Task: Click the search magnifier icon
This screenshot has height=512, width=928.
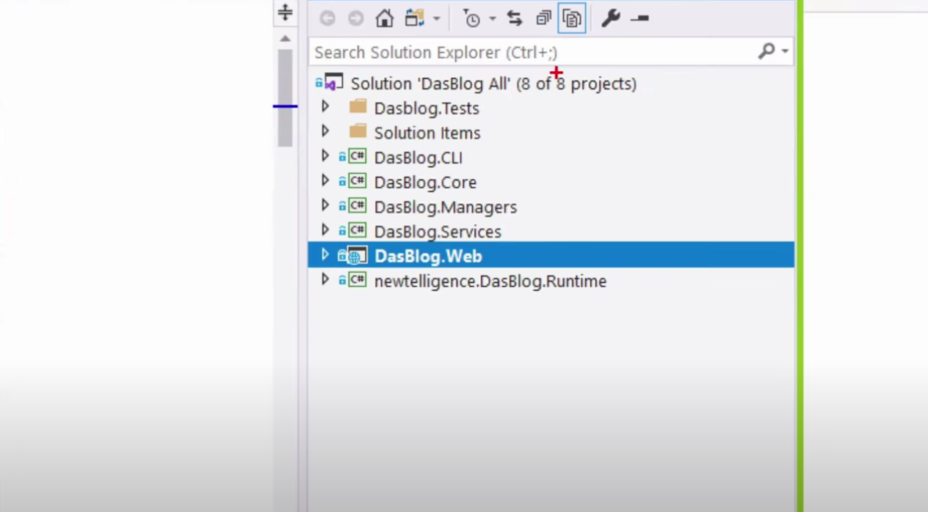Action: tap(766, 51)
